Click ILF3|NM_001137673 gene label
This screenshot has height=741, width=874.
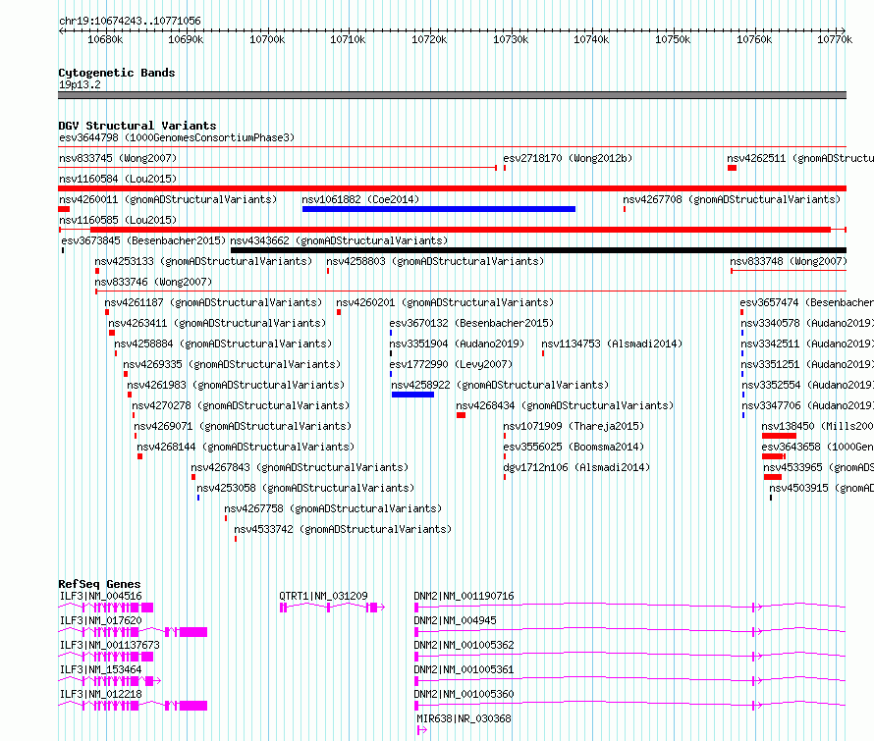pos(110,645)
